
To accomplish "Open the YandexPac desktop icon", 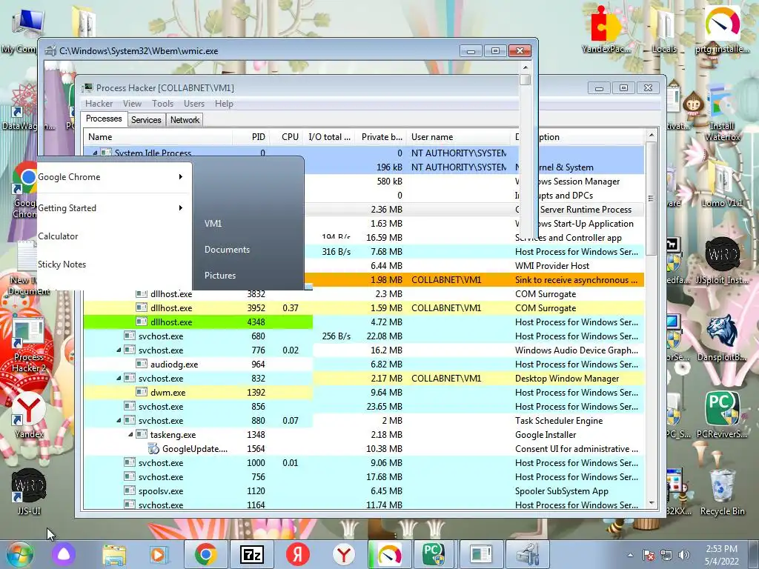I will click(606, 29).
